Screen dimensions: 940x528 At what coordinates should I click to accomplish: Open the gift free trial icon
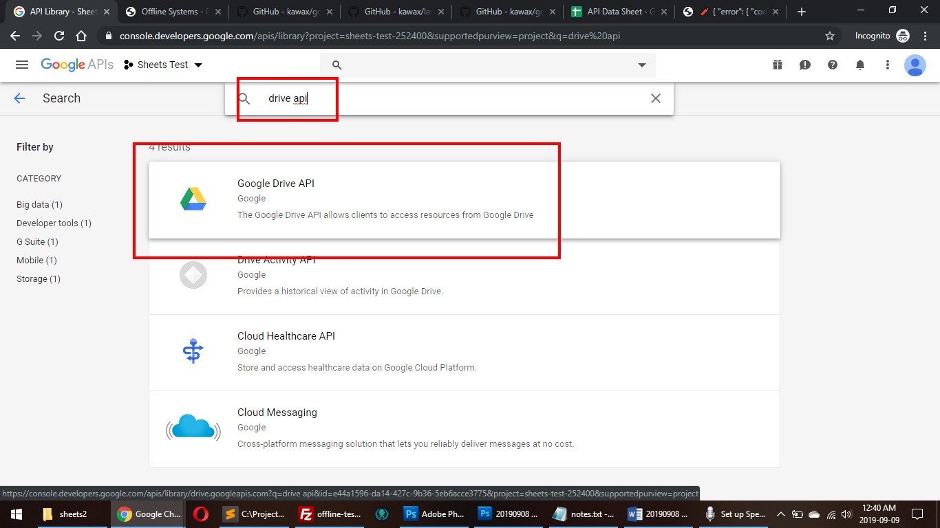coord(778,65)
